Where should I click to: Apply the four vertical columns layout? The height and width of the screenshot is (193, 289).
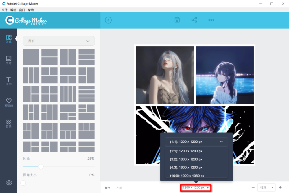pyautogui.click(x=68, y=94)
